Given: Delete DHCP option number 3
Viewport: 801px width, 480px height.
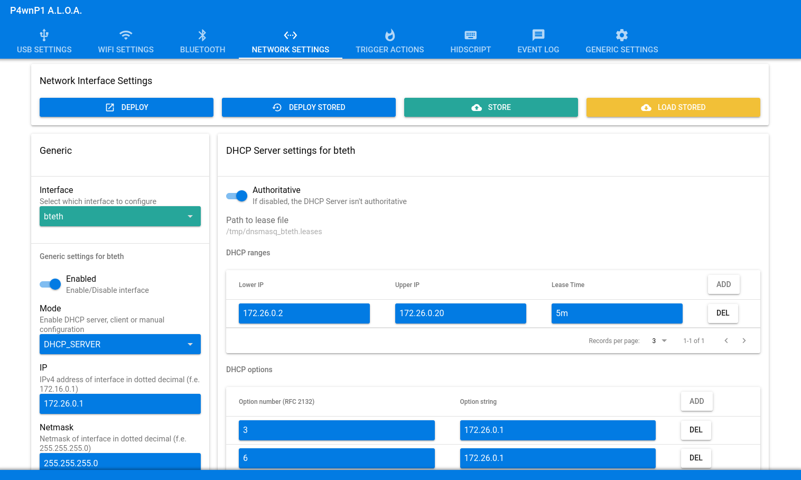Looking at the screenshot, I should point(696,430).
